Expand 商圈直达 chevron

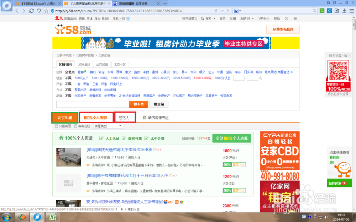coord(292,72)
